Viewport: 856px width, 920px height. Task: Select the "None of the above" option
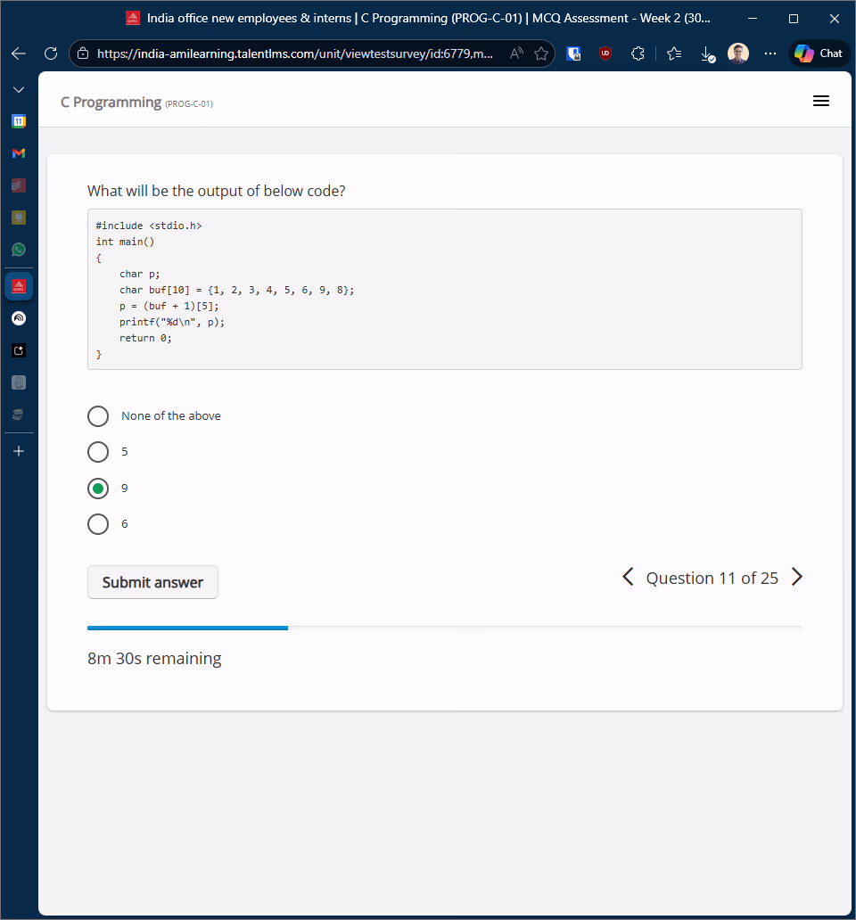click(98, 416)
